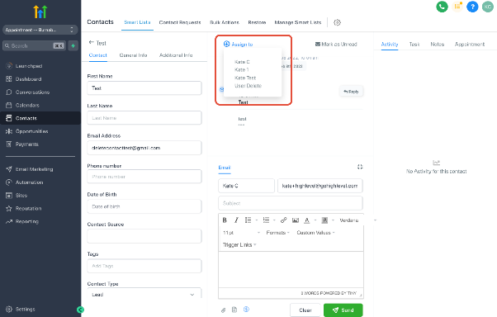This screenshot has height=317, width=497.
Task: Click the expand composer icon beside the Email tab
Action: (x=360, y=167)
